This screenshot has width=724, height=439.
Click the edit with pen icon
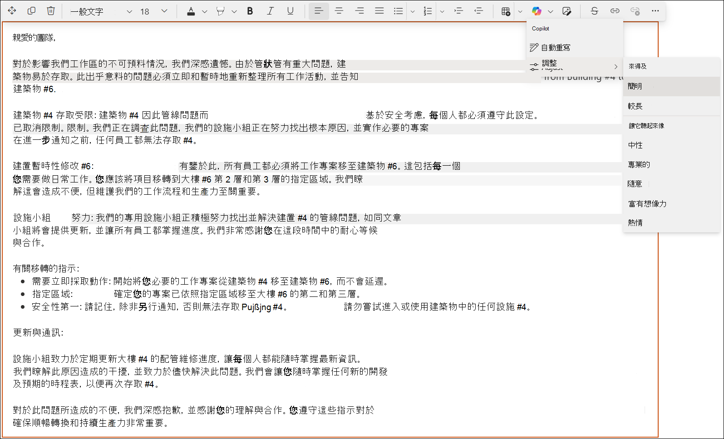[x=566, y=11]
